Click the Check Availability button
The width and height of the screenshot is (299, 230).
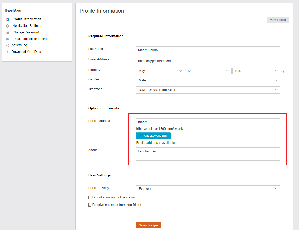pos(153,136)
